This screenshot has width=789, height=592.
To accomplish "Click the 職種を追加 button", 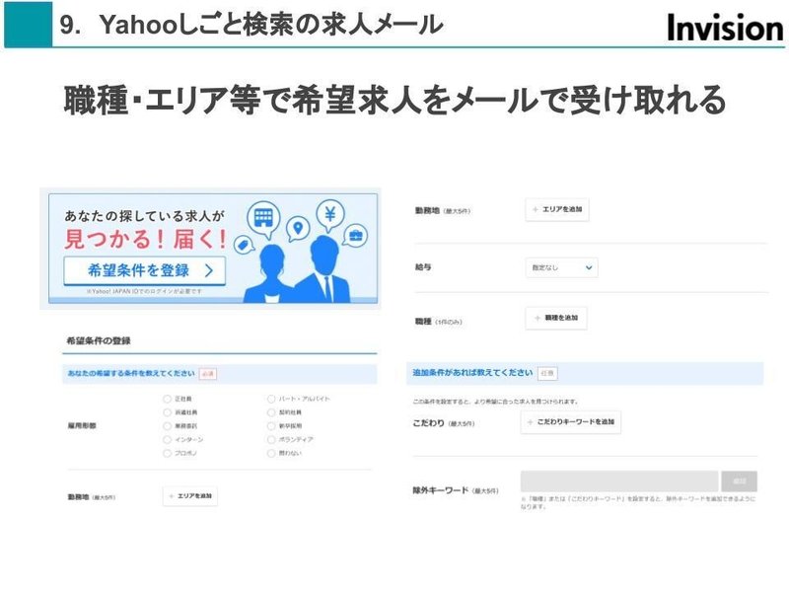I will coord(556,318).
